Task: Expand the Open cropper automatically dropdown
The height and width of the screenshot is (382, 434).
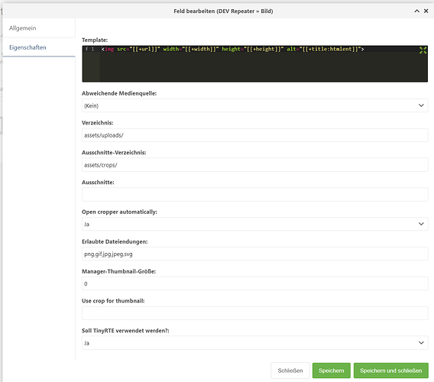Action: 255,224
